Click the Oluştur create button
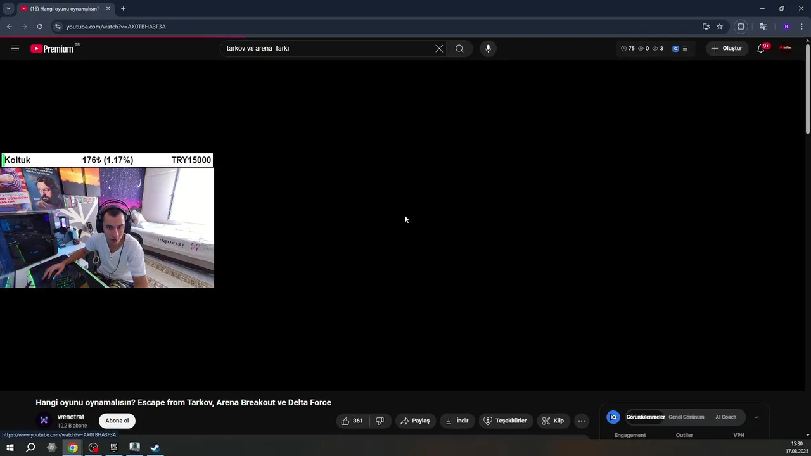This screenshot has height=456, width=811. click(x=727, y=48)
